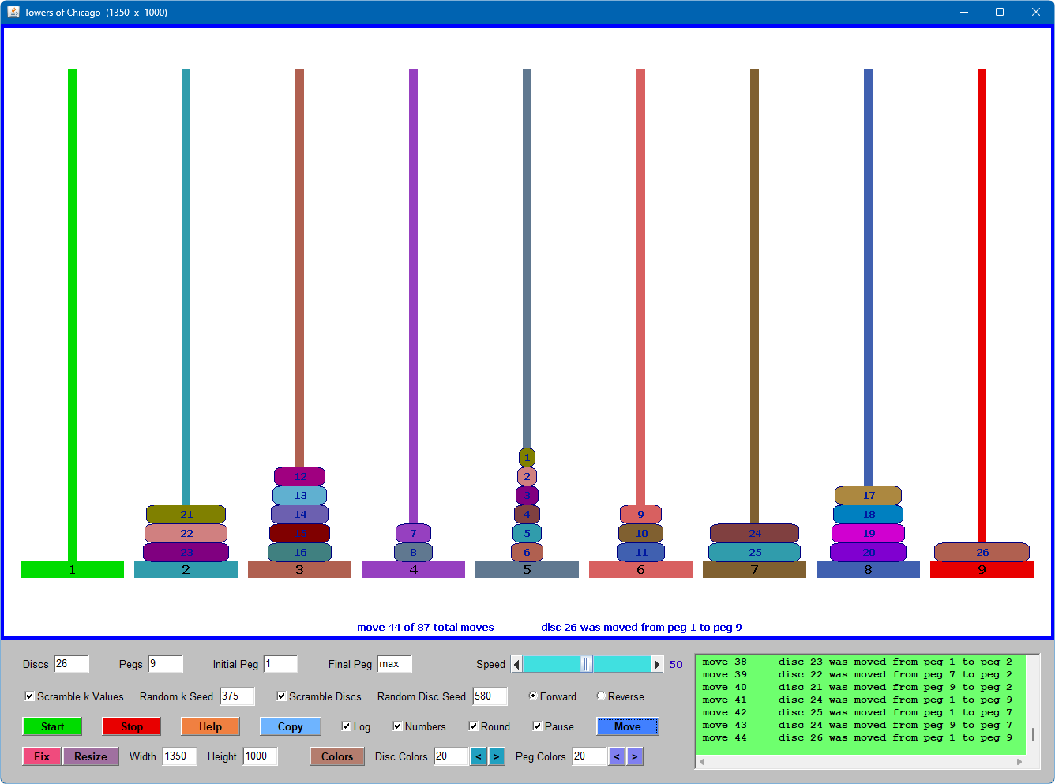Click the Disc Colors right arrow button
This screenshot has height=784, width=1055.
[x=496, y=756]
